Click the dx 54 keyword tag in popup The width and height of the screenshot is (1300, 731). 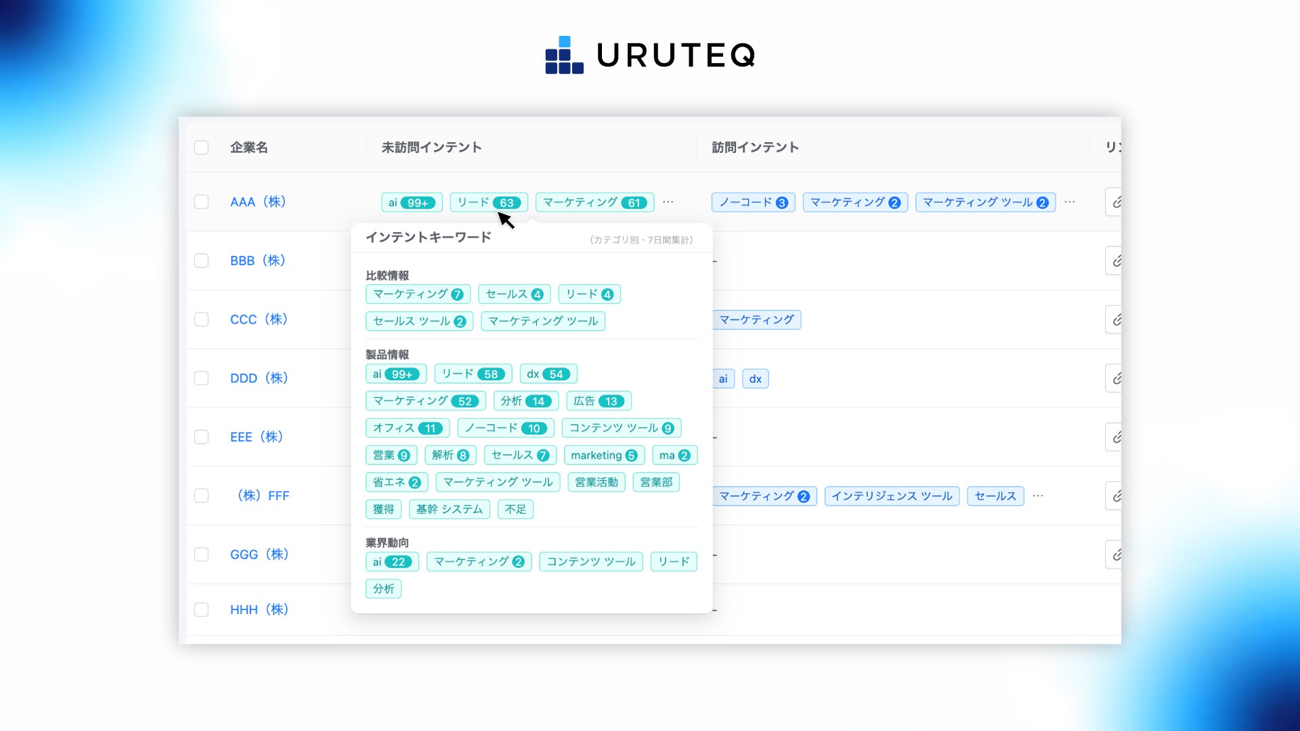tap(548, 374)
